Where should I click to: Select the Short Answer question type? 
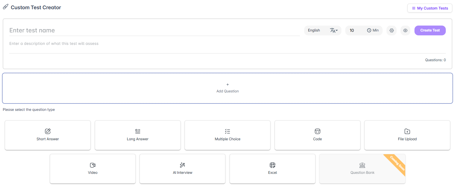coord(47,135)
